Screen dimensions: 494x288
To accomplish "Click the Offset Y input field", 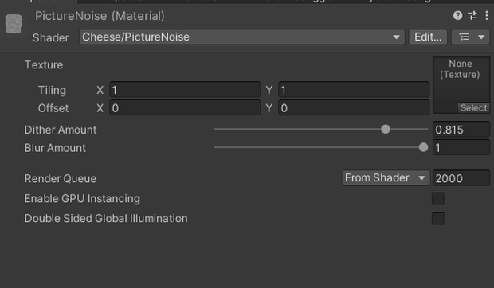I will click(x=354, y=108).
